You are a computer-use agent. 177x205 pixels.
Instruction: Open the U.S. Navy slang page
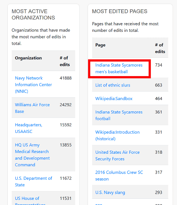[x=110, y=193]
